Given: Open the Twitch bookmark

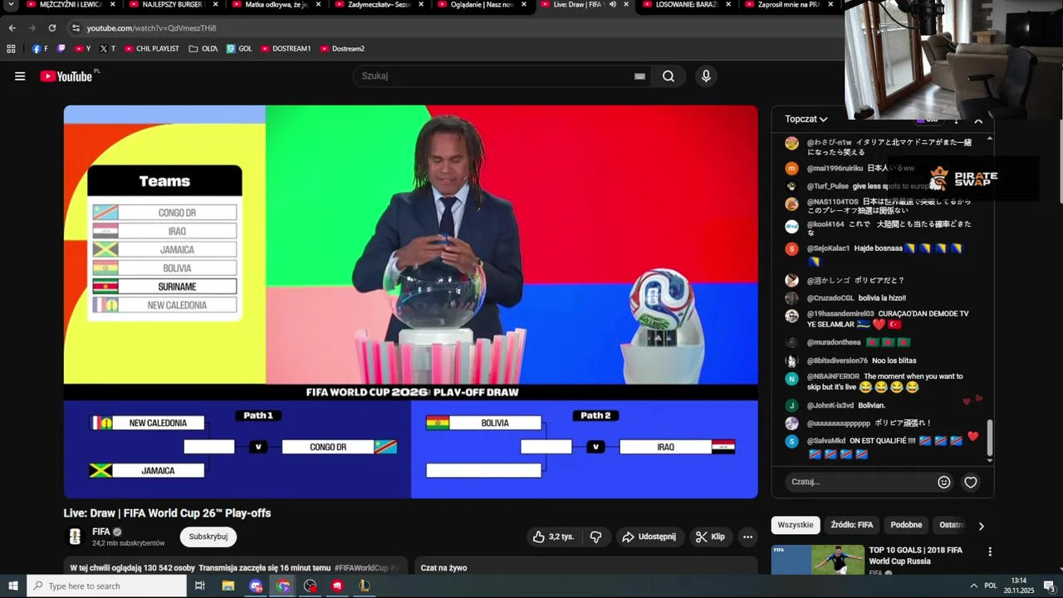Looking at the screenshot, I should [x=61, y=48].
